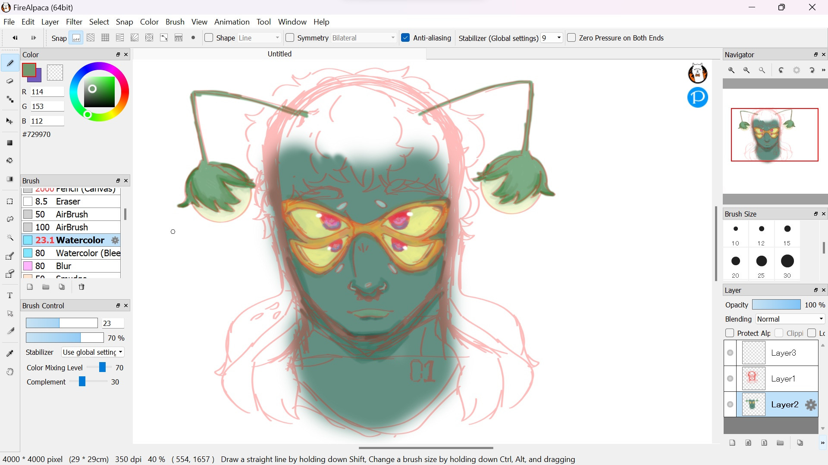Viewport: 828px width, 465px height.
Task: Expand Layer panel extra buttons chevron
Action: [822, 443]
